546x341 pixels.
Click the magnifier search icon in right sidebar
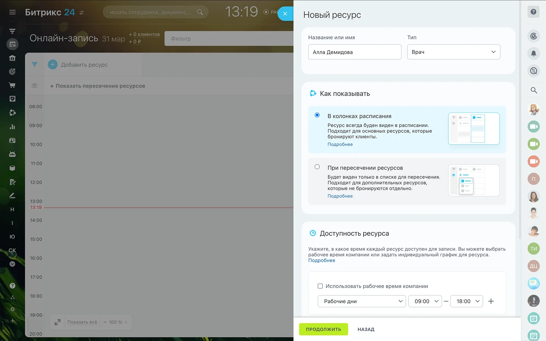(533, 90)
